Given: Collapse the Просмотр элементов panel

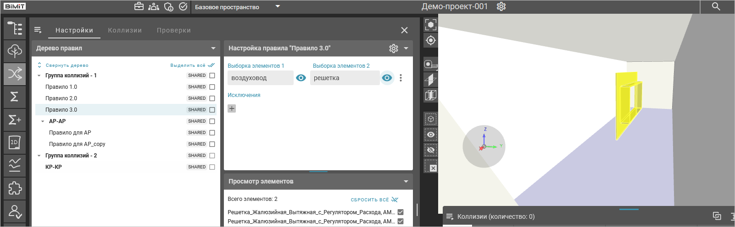Looking at the screenshot, I should pyautogui.click(x=406, y=181).
